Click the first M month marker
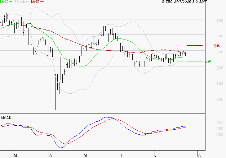226x158 pixels. coord(15,156)
